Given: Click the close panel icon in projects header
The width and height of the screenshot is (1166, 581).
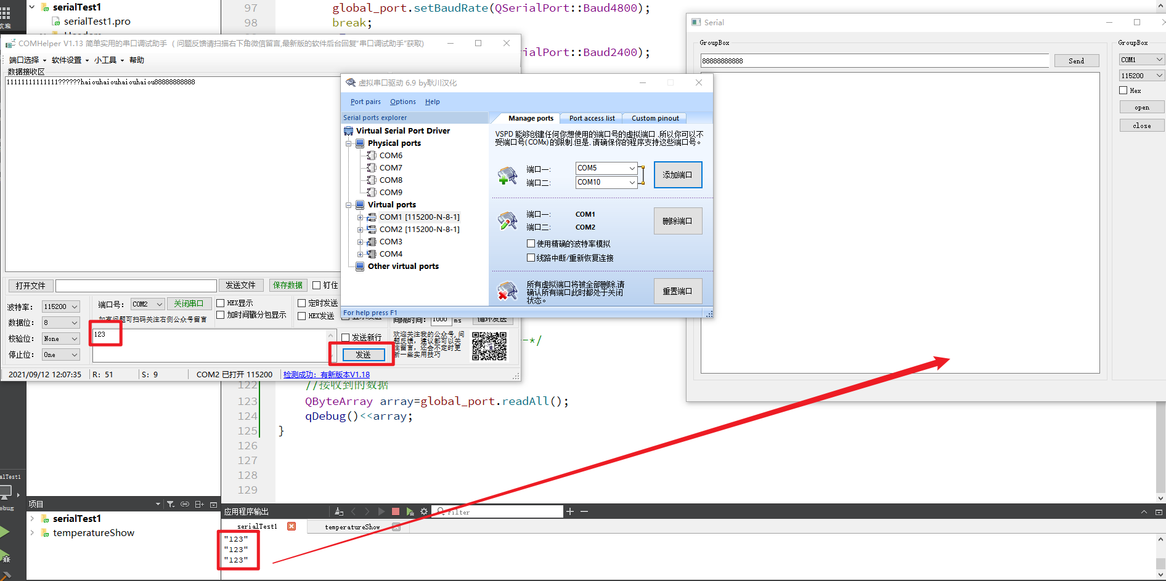Looking at the screenshot, I should click(x=214, y=504).
